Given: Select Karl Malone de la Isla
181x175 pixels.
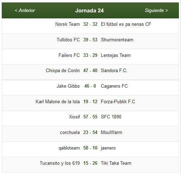Looking at the screenshot, I should [x=58, y=101].
